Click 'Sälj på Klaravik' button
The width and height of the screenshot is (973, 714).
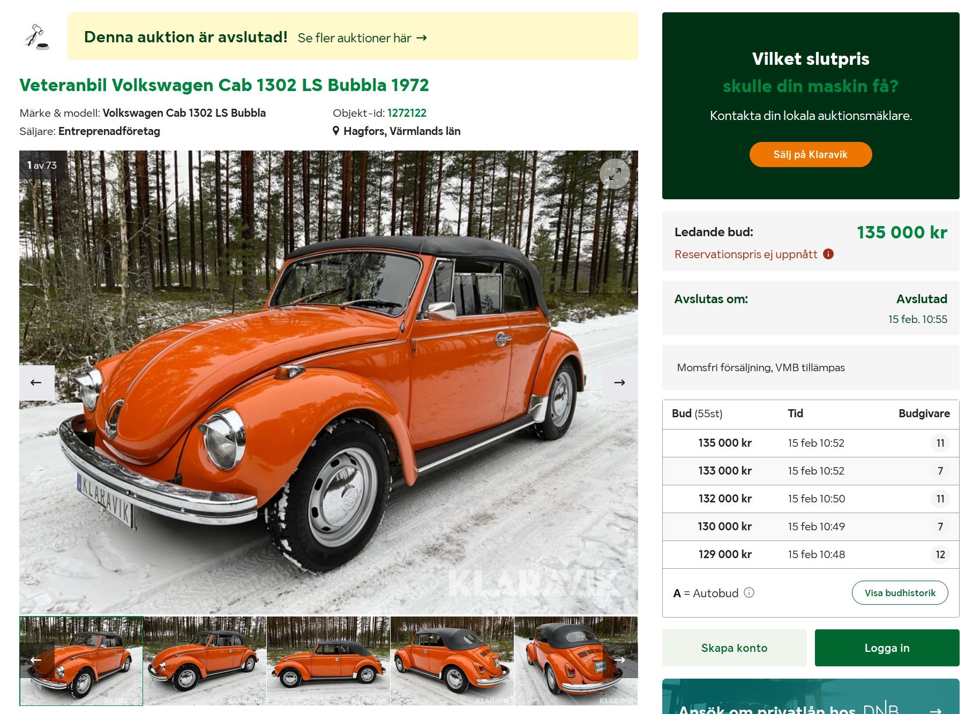click(811, 154)
